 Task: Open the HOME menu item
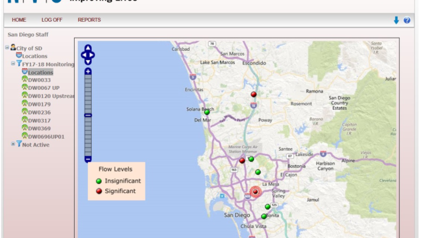point(19,20)
